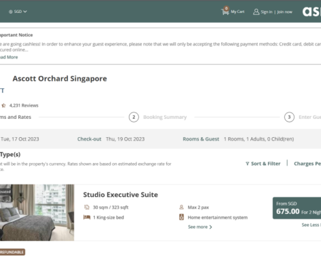Open the Charges Per dropdown
Screen dimensions: 321x260
pyautogui.click(x=307, y=164)
